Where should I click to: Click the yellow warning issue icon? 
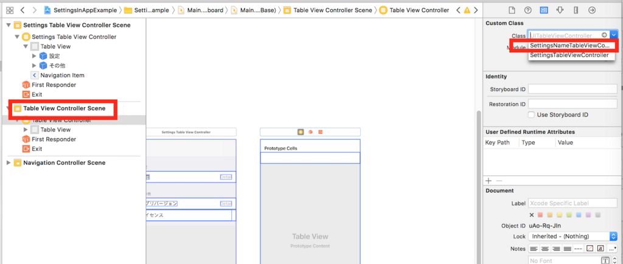pyautogui.click(x=467, y=10)
